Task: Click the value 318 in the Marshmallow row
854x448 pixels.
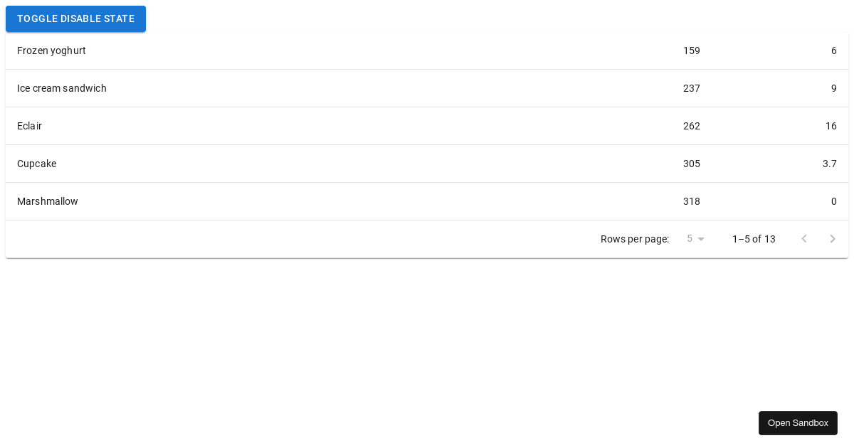Action: 692,201
